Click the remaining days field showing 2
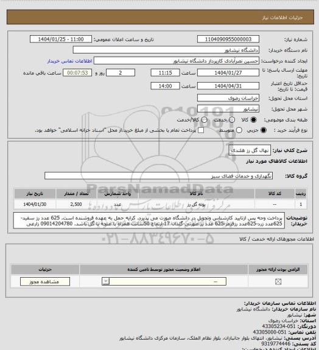 pos(121,73)
